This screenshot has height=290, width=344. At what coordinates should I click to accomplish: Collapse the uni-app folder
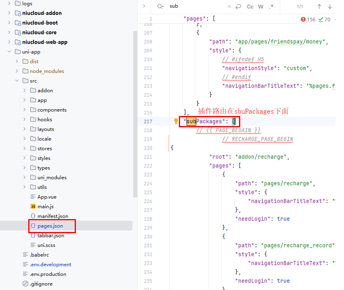9,52
